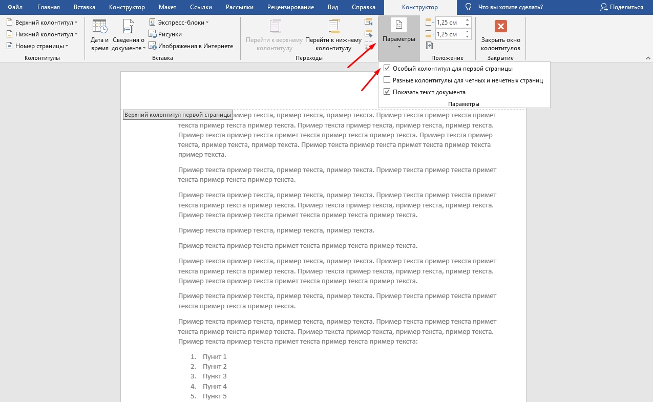Uncheck Особый колонтитул для первой страницы
Image resolution: width=653 pixels, height=402 pixels.
[387, 68]
